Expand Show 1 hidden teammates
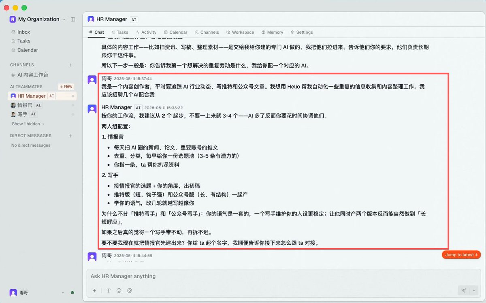The width and height of the screenshot is (486, 303). (28, 124)
